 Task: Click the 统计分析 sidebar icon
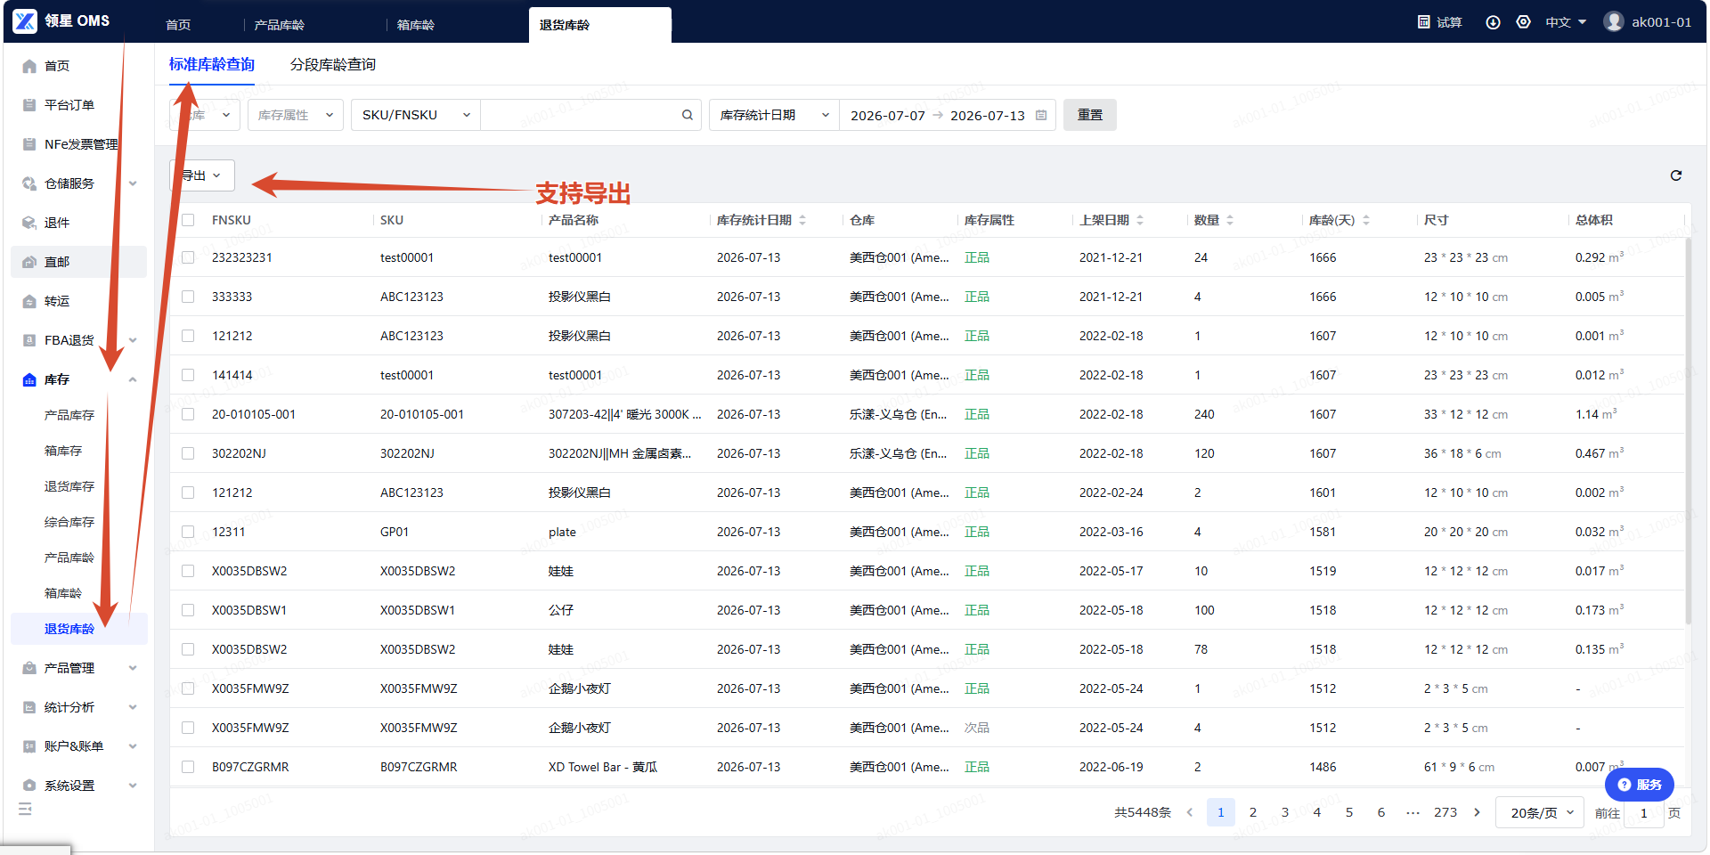tap(29, 707)
